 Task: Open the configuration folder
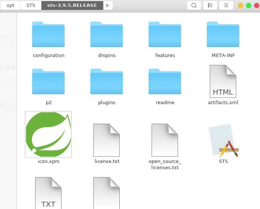(48, 34)
